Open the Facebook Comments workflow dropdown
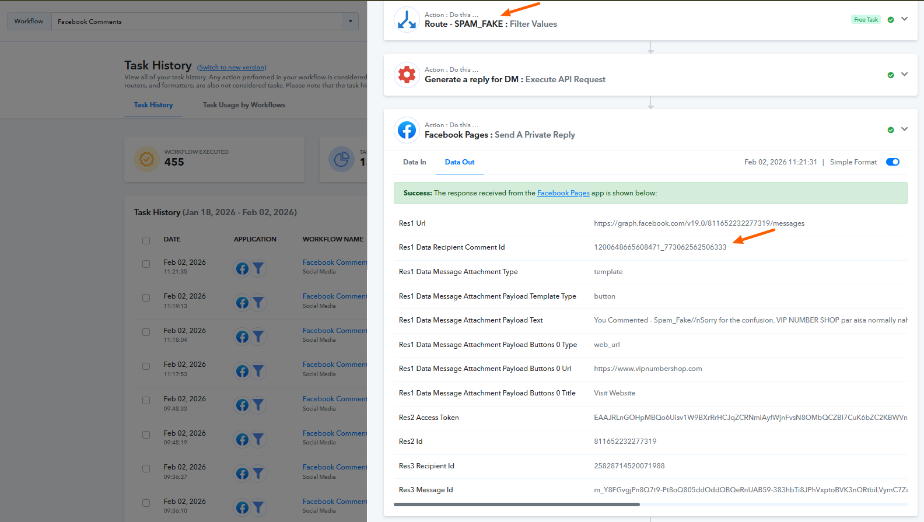Viewport: 924px width, 522px height. tap(350, 22)
